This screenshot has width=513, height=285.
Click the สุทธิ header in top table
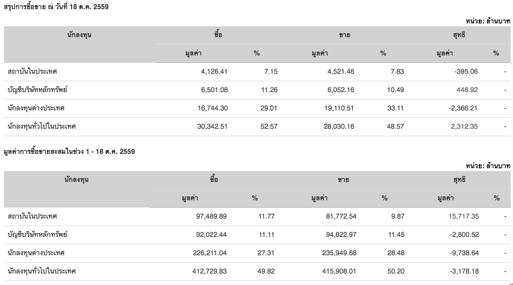click(x=459, y=35)
